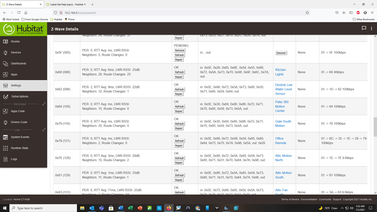The image size is (377, 212).
Task: Open the header chat messages icon
Action: (x=364, y=28)
